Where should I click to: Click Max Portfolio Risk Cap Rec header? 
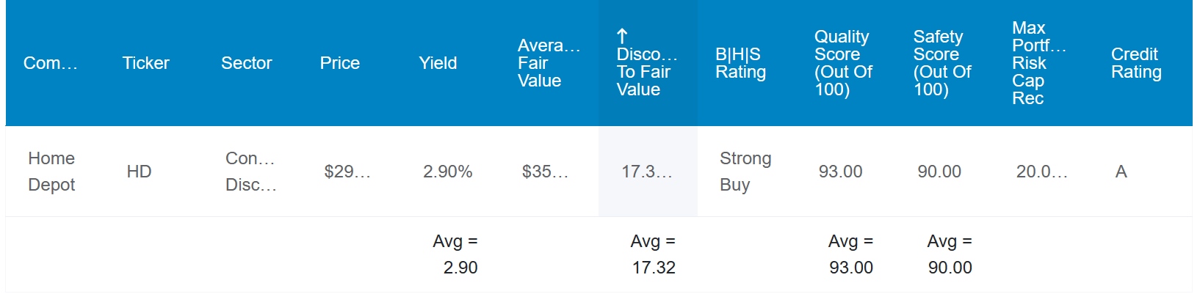(1038, 63)
